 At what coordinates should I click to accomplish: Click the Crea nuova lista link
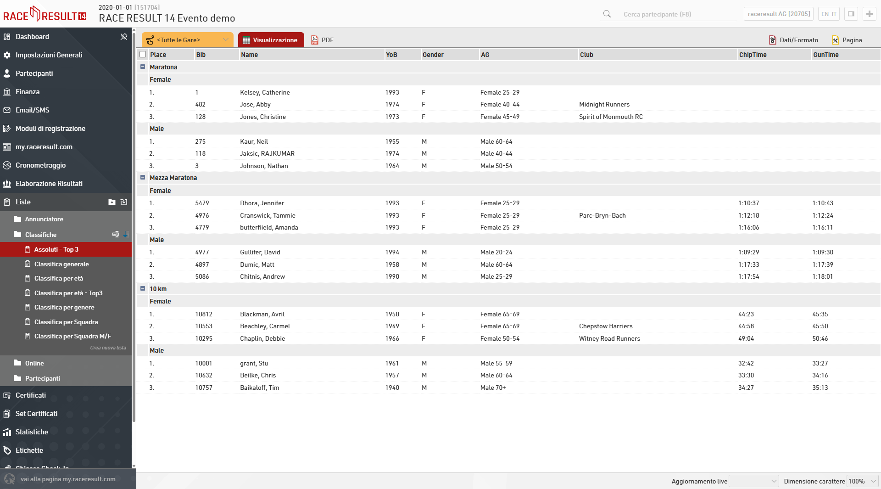pyautogui.click(x=108, y=348)
